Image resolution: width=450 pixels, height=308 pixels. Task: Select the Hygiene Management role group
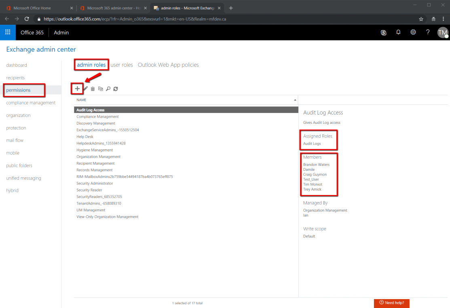point(186,150)
